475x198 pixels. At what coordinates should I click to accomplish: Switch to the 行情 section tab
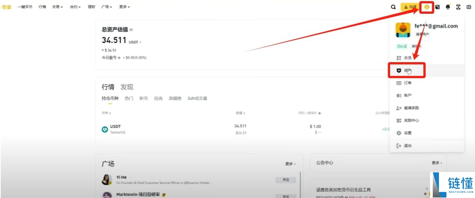point(108,87)
